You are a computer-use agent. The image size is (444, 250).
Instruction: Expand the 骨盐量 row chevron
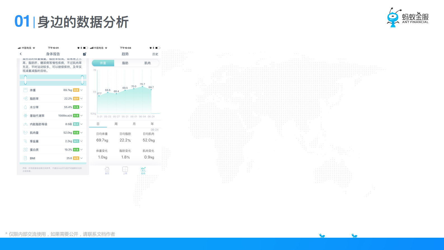coord(81,141)
